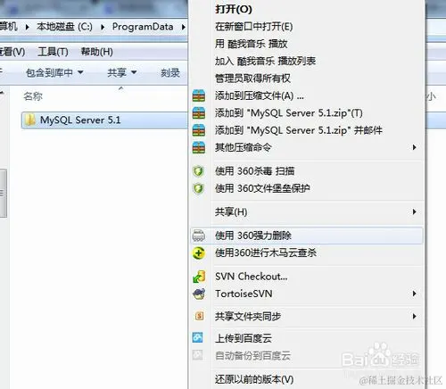The image size is (446, 389).
Task: Open the 包含到库中 dropdown
Action: pyautogui.click(x=54, y=72)
